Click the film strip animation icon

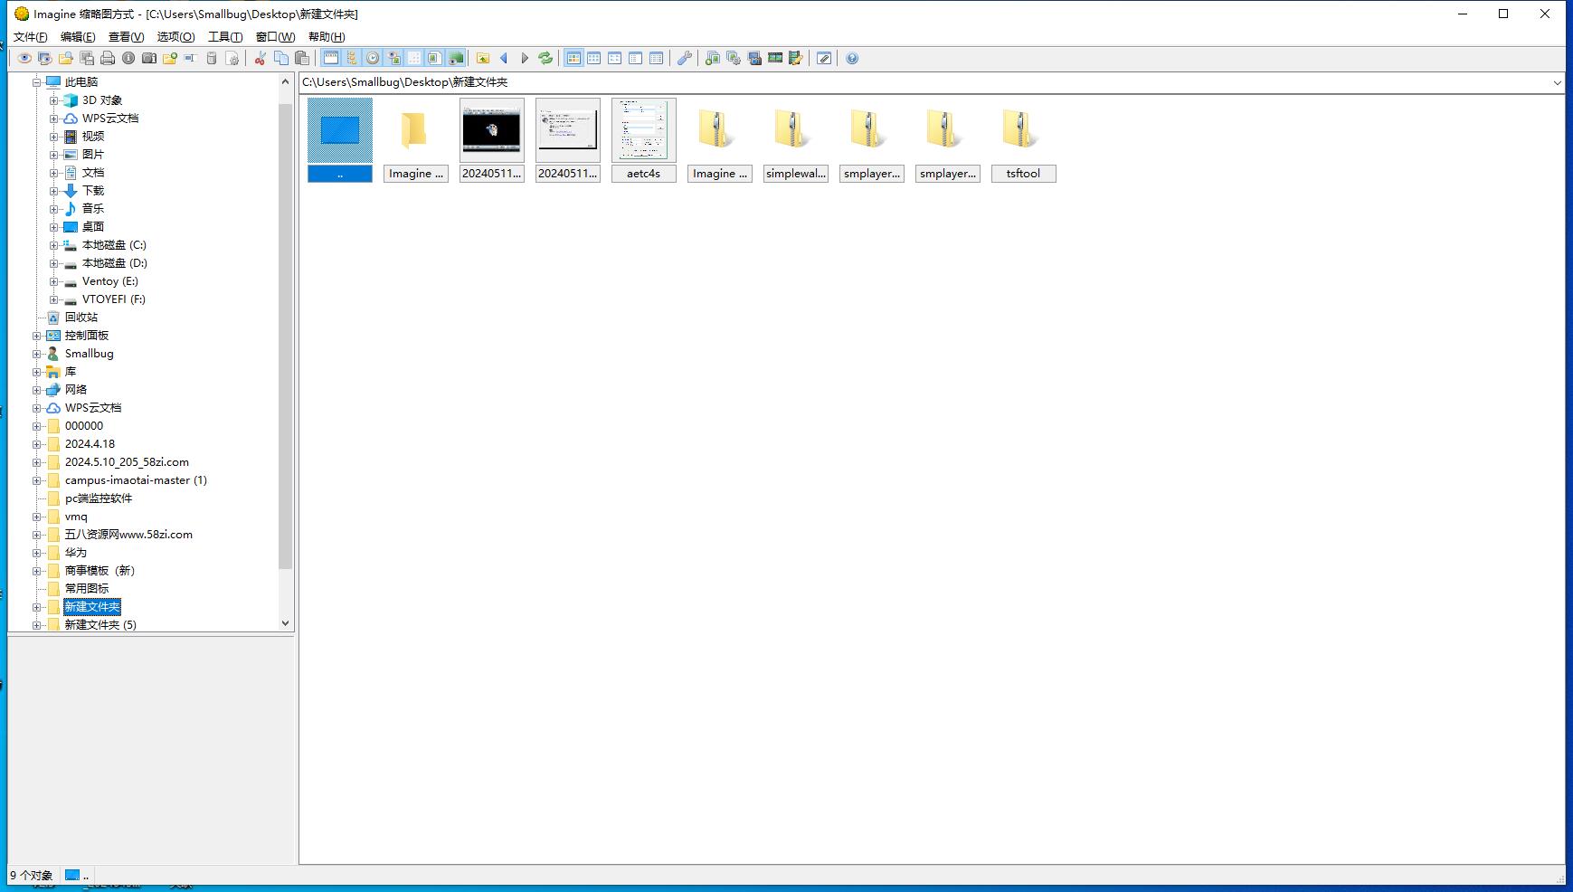775,58
